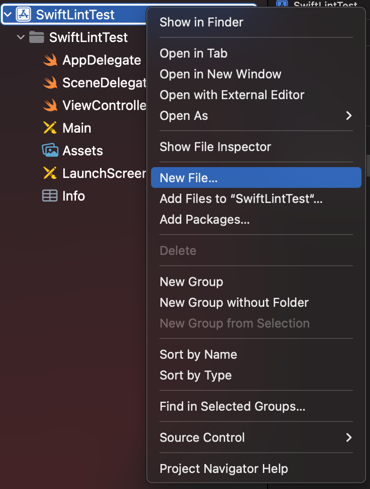Open Project Navigator Help

(256, 469)
